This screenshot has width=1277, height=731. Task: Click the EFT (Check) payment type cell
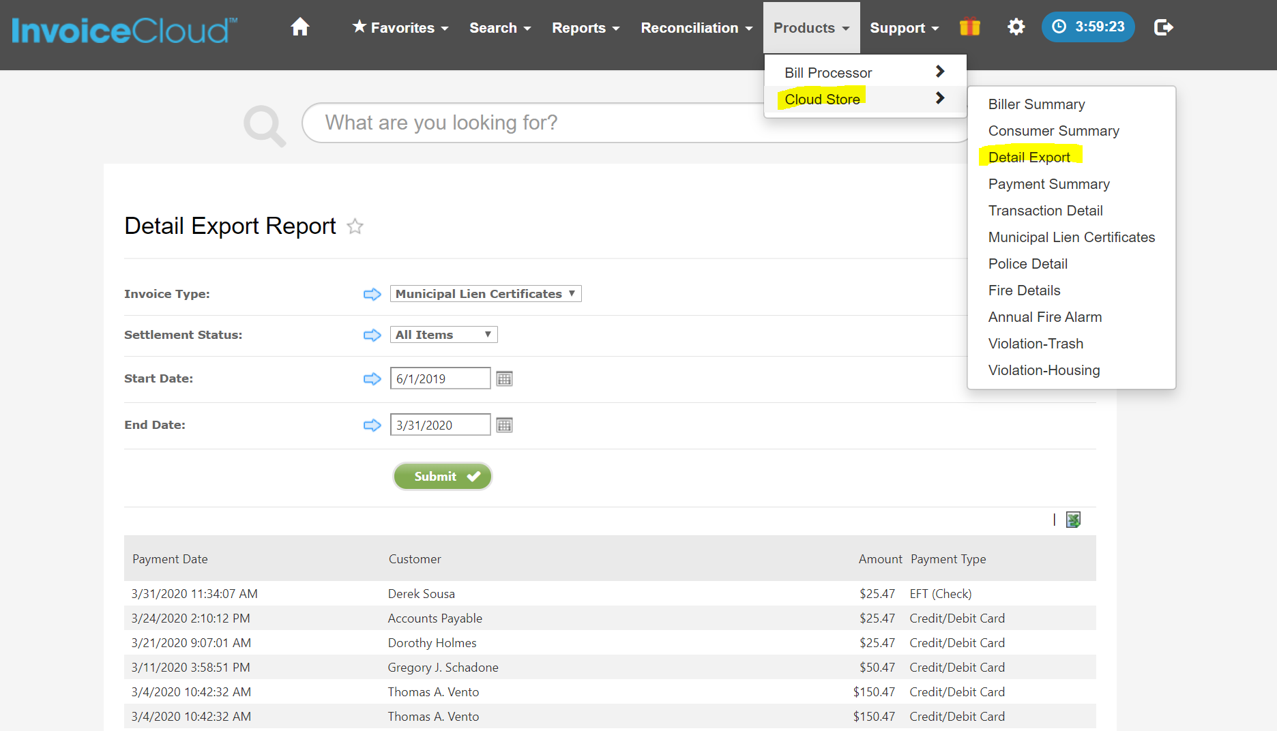coord(940,594)
